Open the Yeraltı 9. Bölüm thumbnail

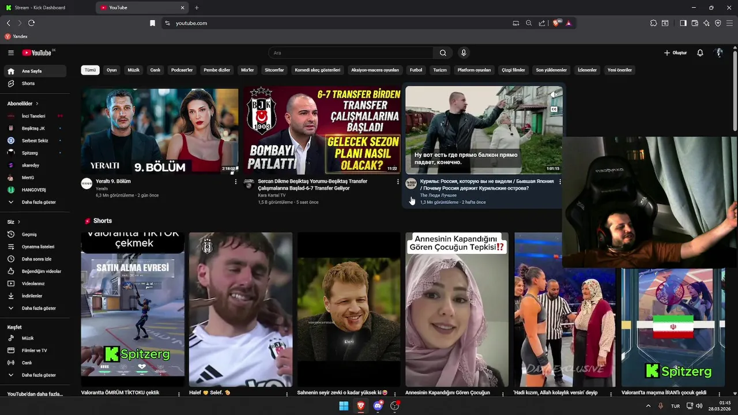[160, 130]
